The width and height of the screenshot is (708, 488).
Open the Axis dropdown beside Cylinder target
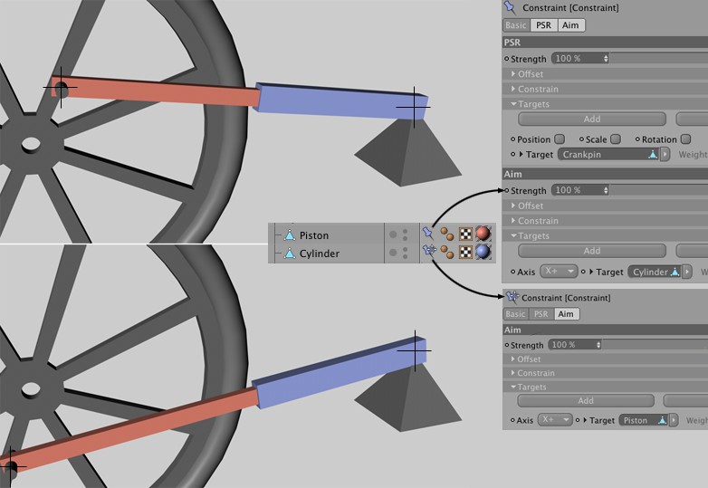click(x=559, y=272)
